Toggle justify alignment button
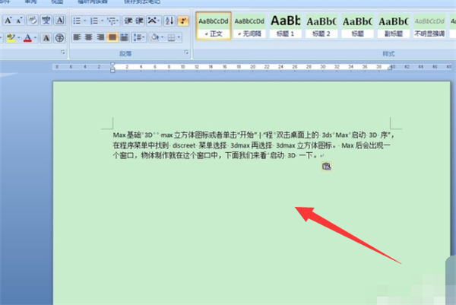Image resolution: width=456 pixels, height=305 pixels. click(x=112, y=37)
